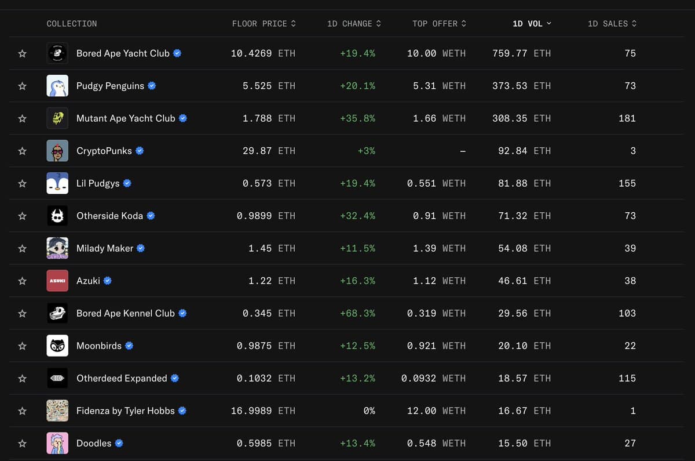Click the +35.8% change for Mutant Ape
The width and height of the screenshot is (695, 461).
[x=357, y=118]
